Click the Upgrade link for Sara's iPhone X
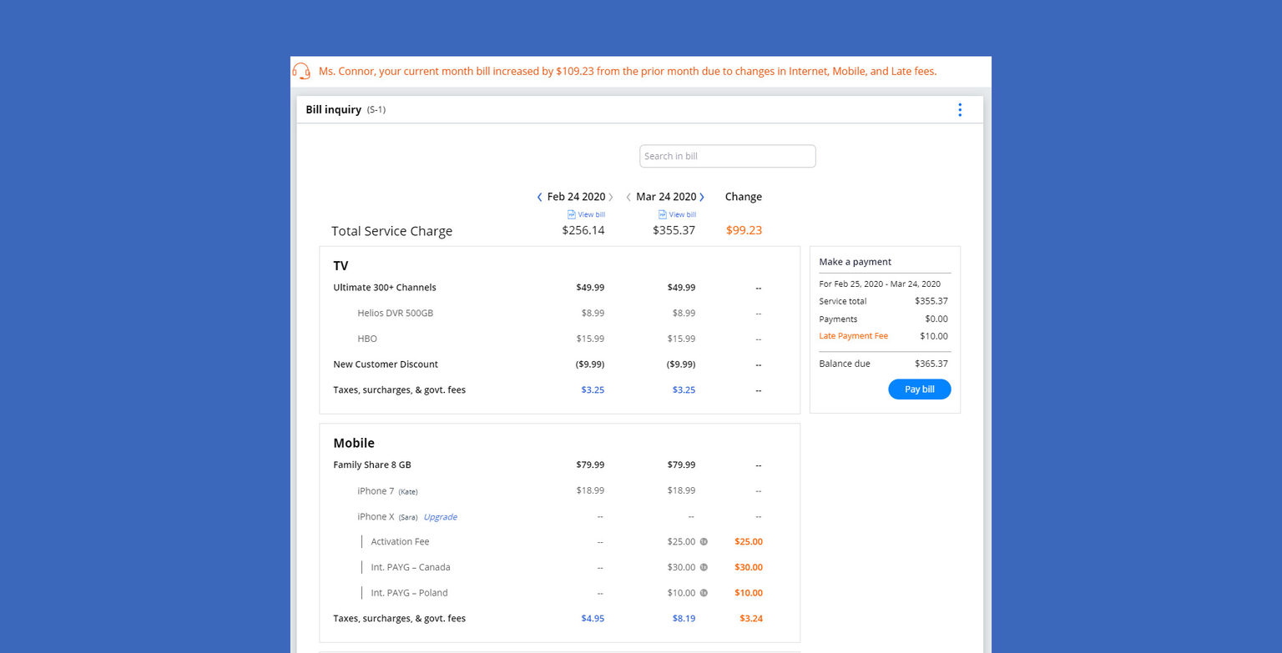The height and width of the screenshot is (653, 1282). 440,516
